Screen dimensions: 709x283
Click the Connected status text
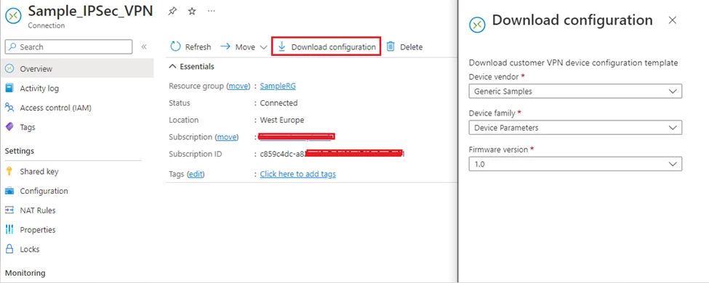(x=279, y=103)
